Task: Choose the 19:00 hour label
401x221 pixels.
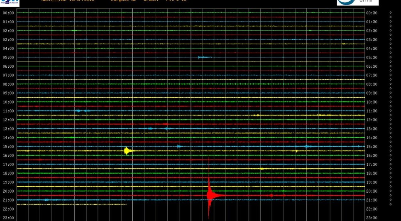Action: point(8,182)
